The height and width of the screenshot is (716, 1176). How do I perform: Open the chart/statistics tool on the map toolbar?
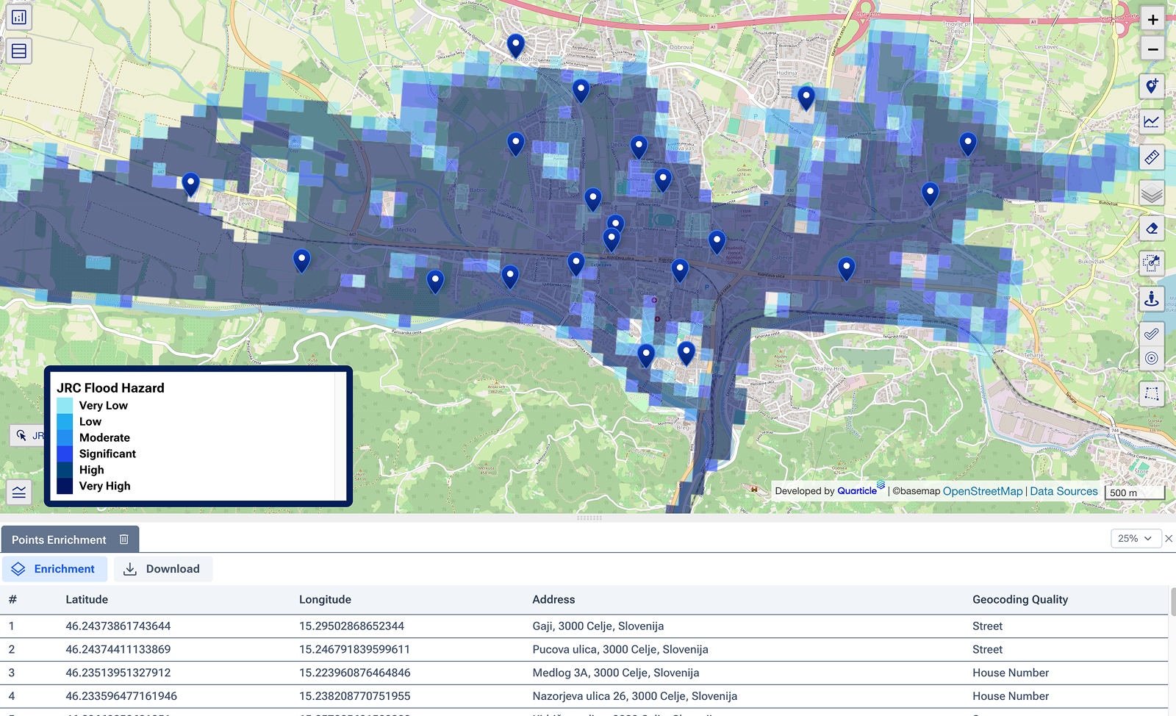click(1151, 123)
